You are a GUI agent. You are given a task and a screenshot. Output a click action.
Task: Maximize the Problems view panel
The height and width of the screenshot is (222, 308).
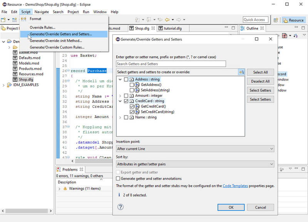point(303,169)
